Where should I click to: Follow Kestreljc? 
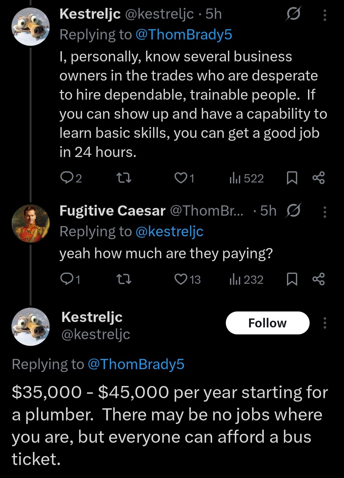coord(268,323)
